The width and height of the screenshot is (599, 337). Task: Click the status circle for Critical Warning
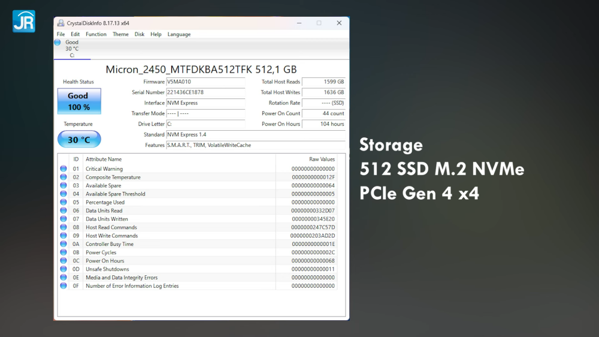63,168
